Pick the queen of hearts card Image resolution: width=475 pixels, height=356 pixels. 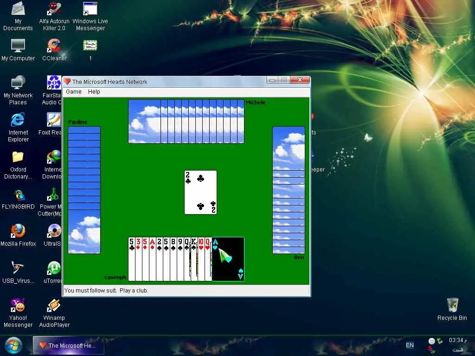[208, 259]
